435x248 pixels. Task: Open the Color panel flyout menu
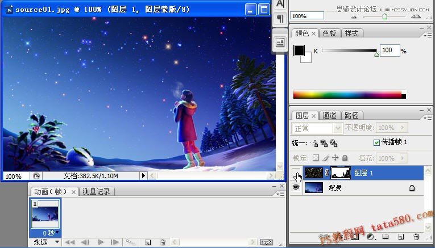(x=428, y=35)
